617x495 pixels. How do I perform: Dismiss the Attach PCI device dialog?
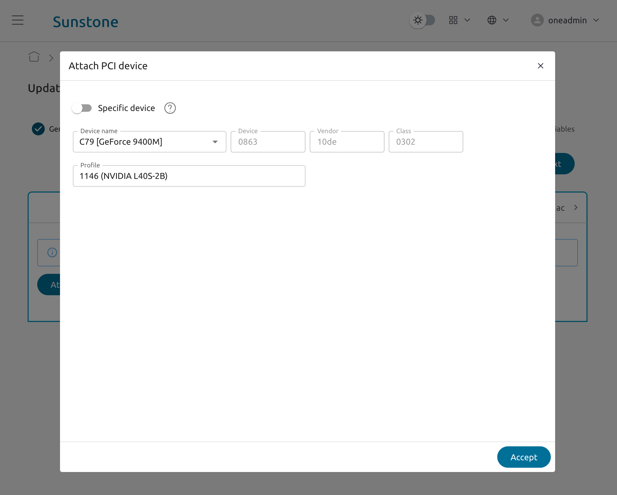pyautogui.click(x=541, y=66)
